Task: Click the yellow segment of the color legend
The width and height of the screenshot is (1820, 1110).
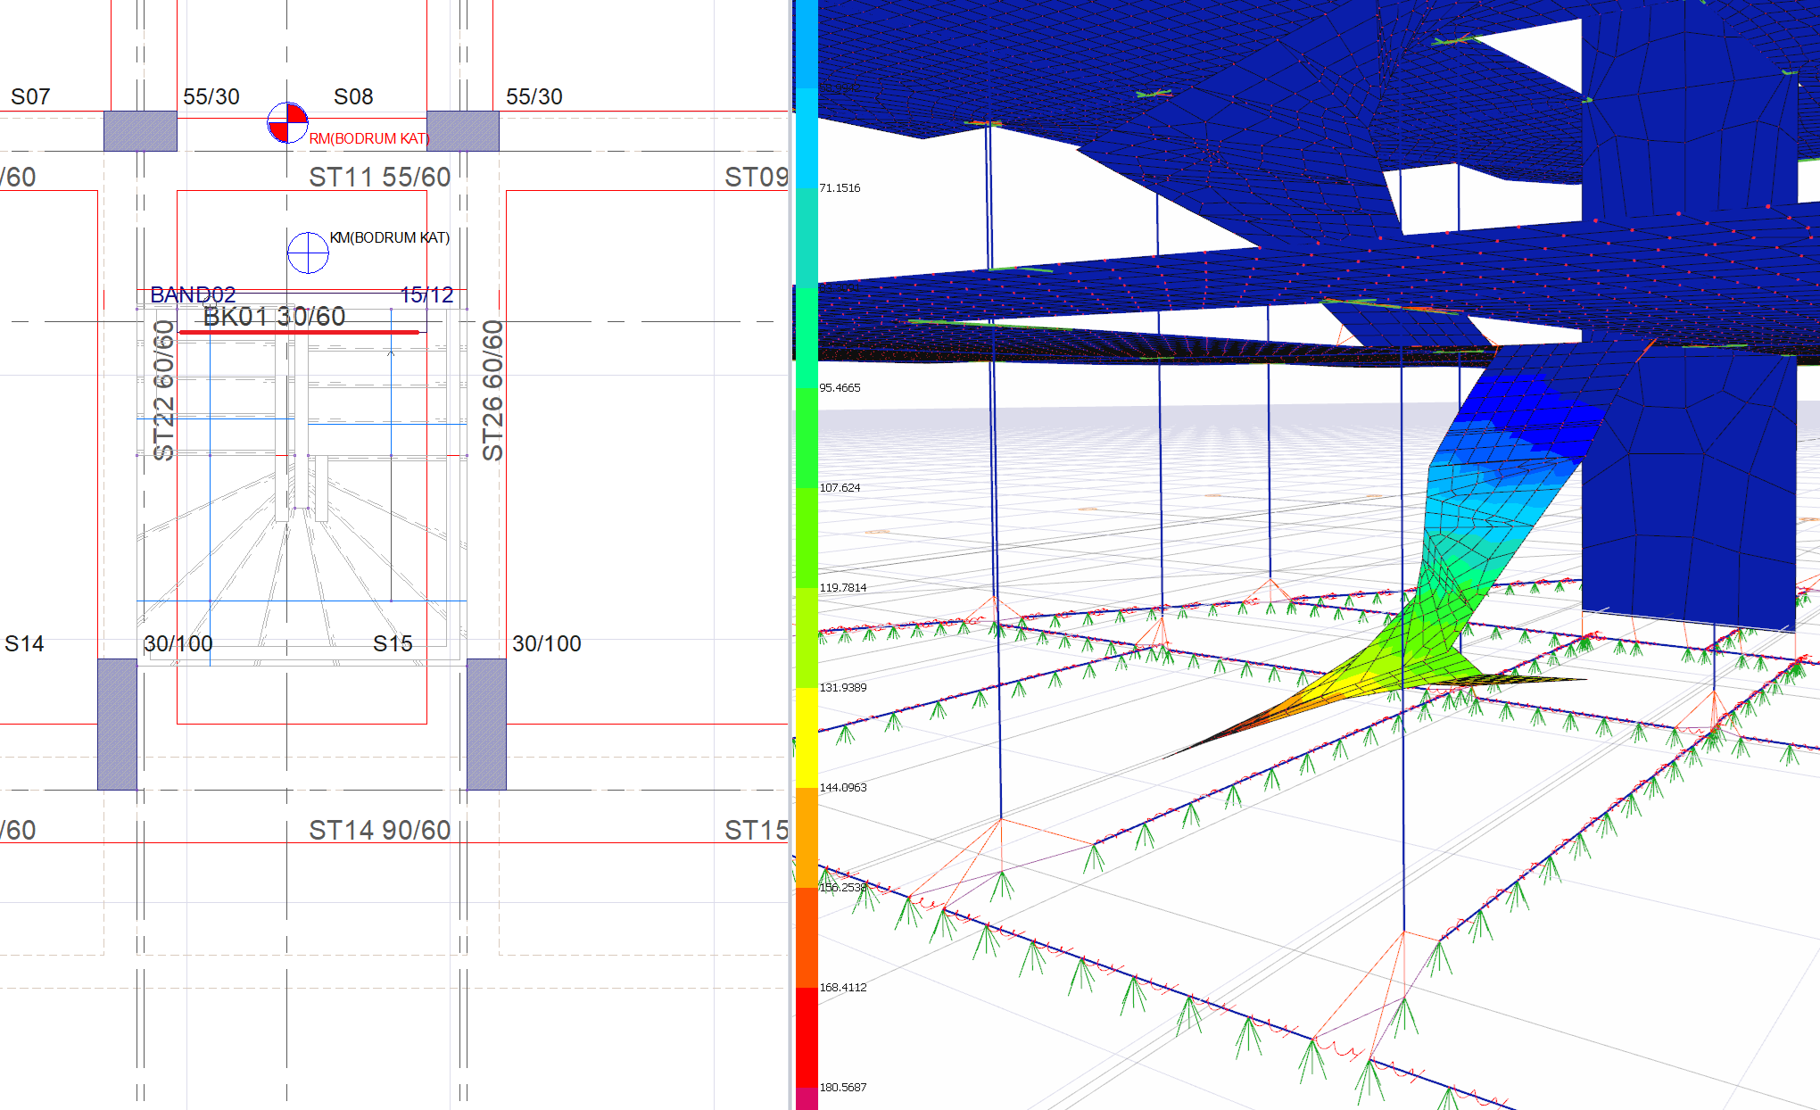Action: [x=807, y=737]
